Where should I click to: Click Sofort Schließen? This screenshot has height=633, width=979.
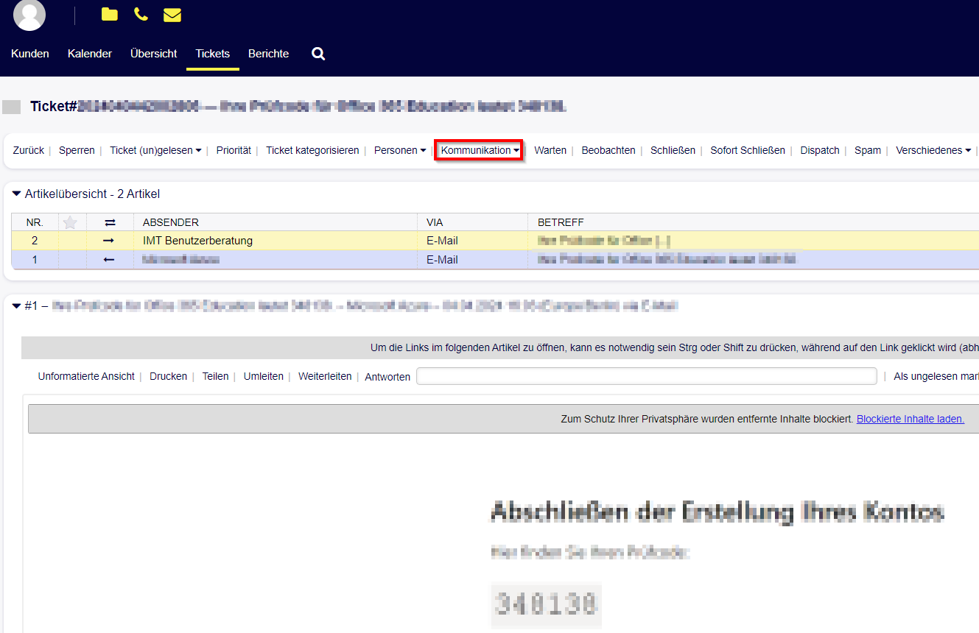pyautogui.click(x=748, y=150)
